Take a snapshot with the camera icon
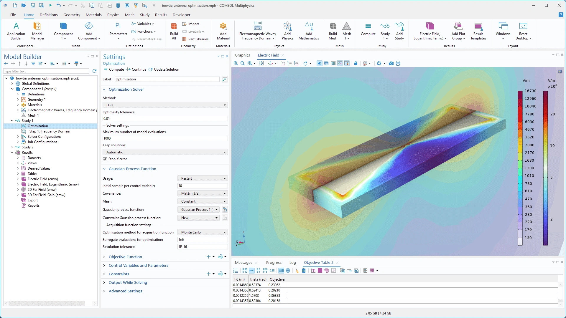The image size is (566, 318). pyautogui.click(x=391, y=63)
